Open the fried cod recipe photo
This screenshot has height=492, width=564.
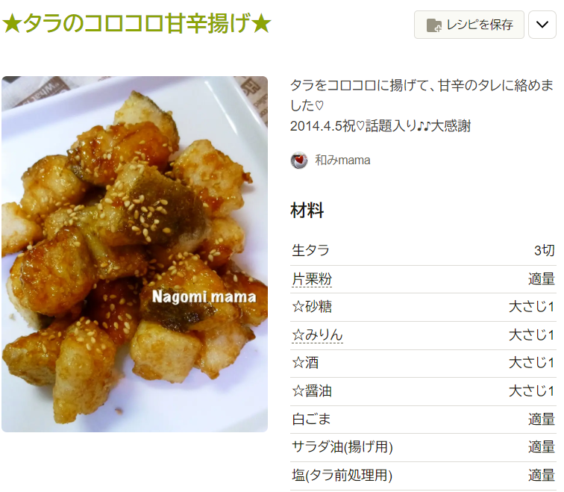point(134,254)
